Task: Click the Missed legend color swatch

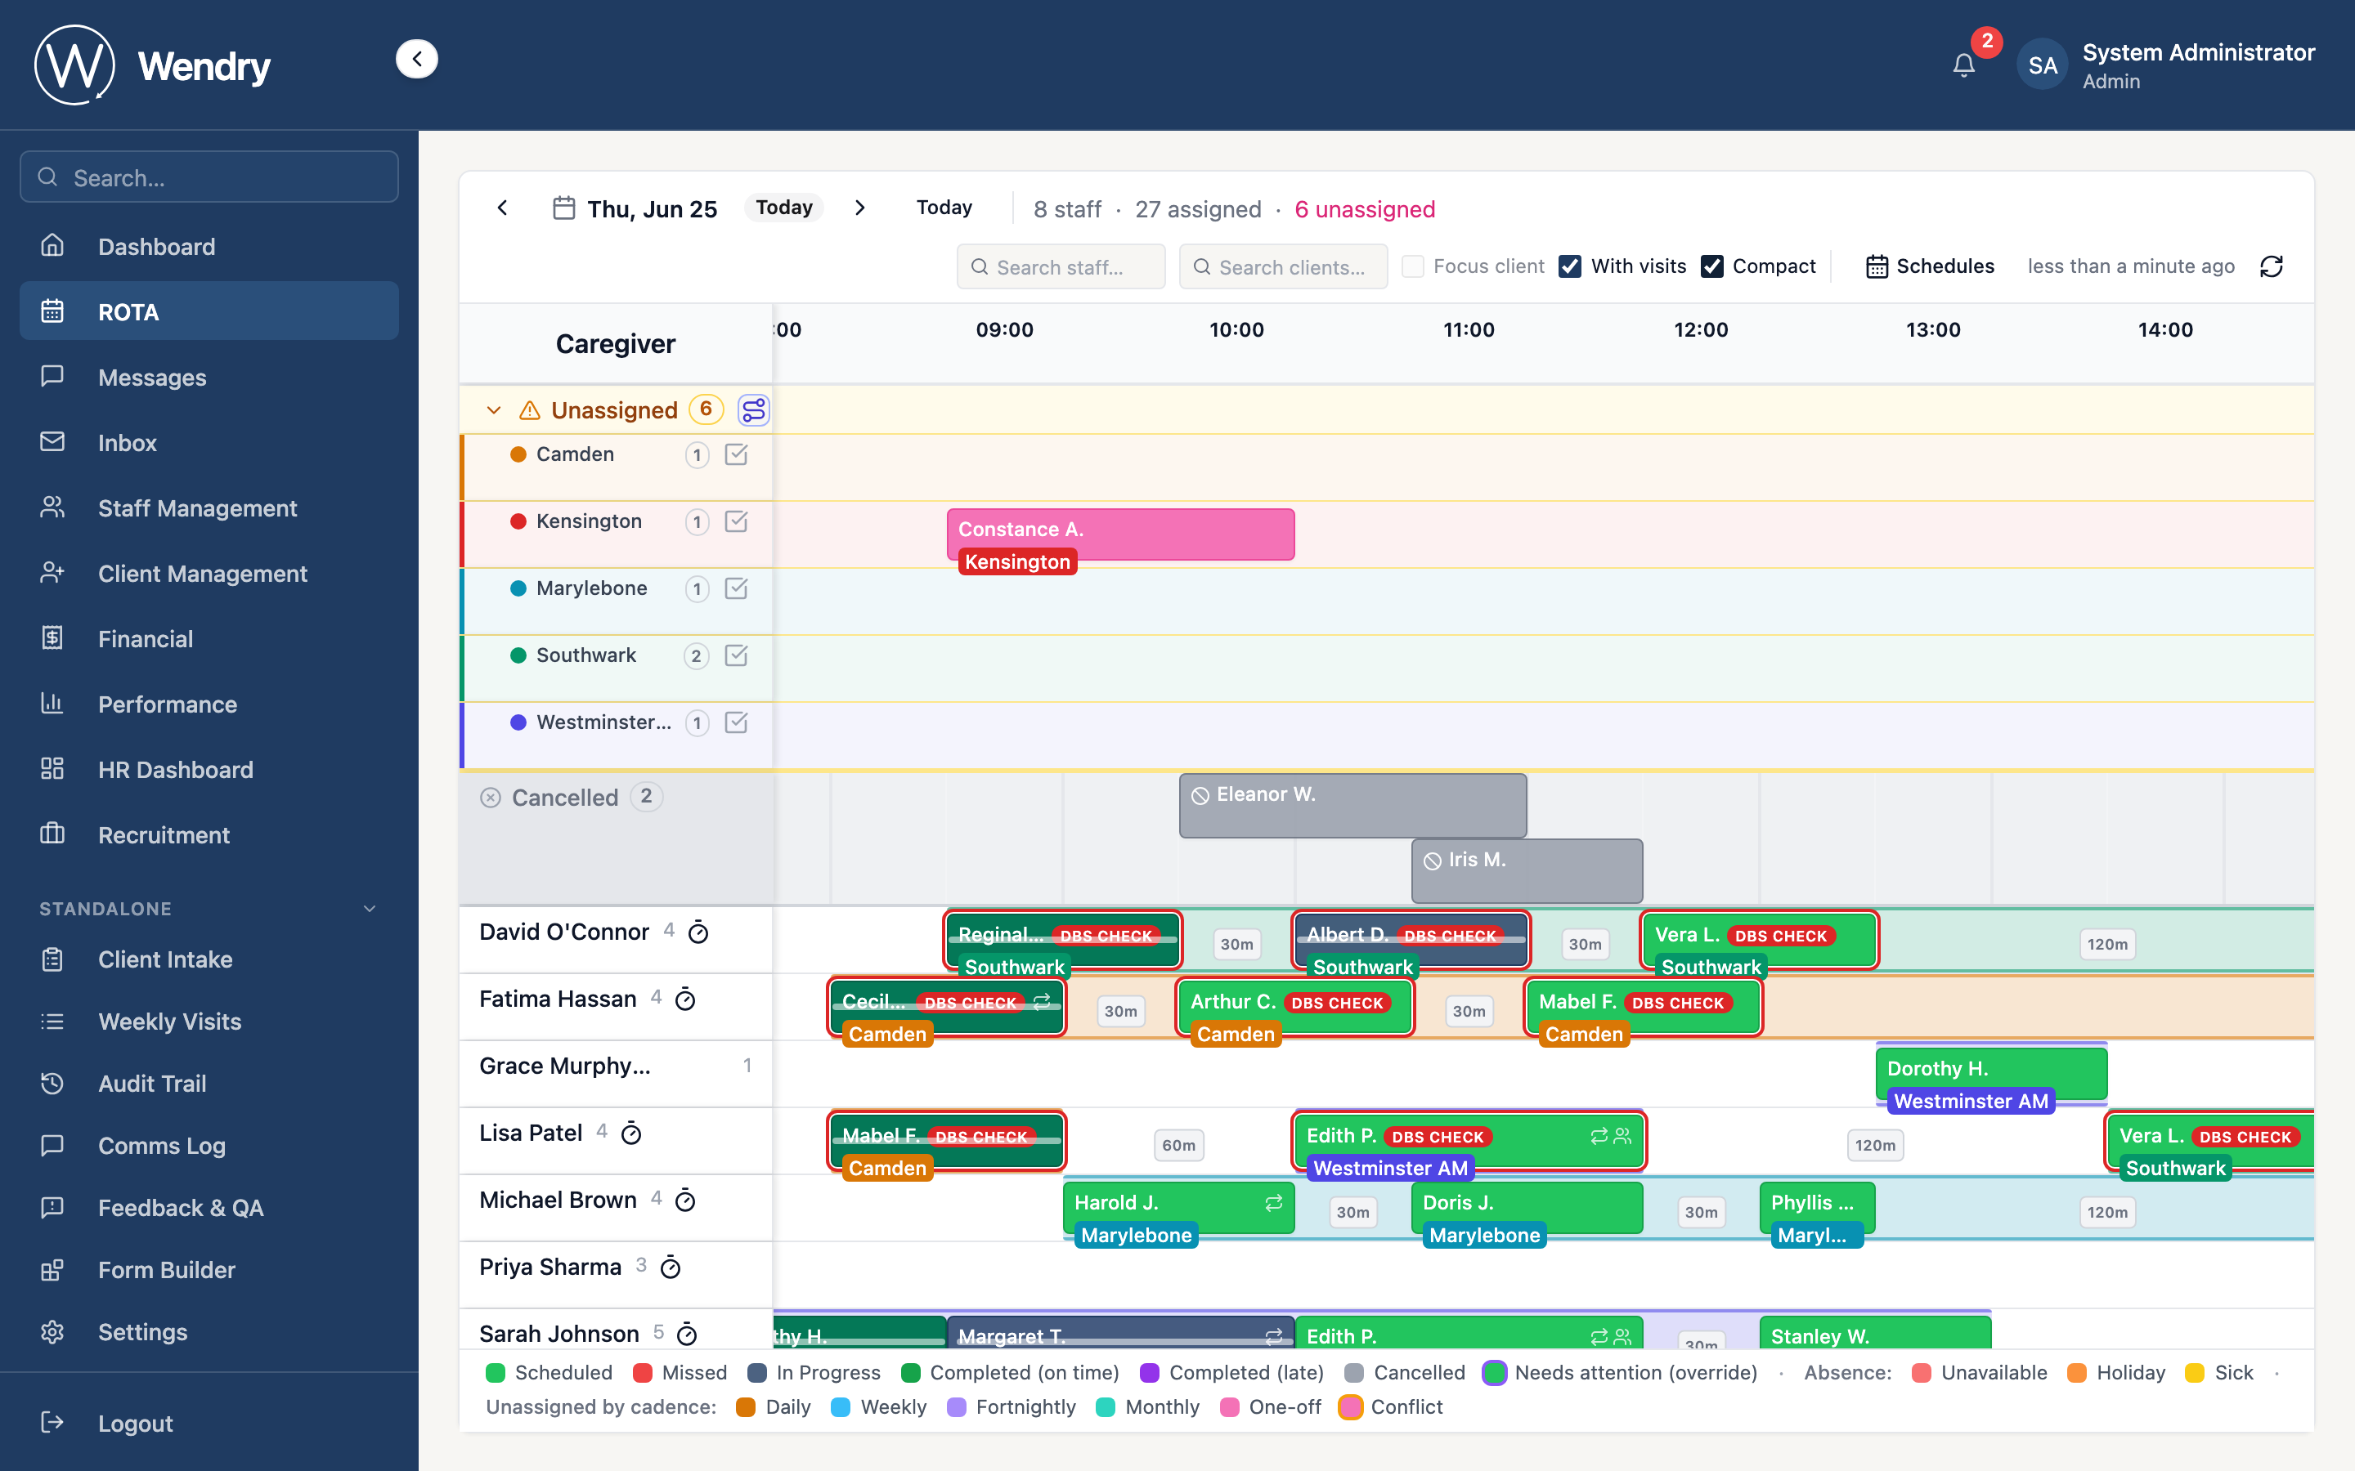Action: click(642, 1373)
